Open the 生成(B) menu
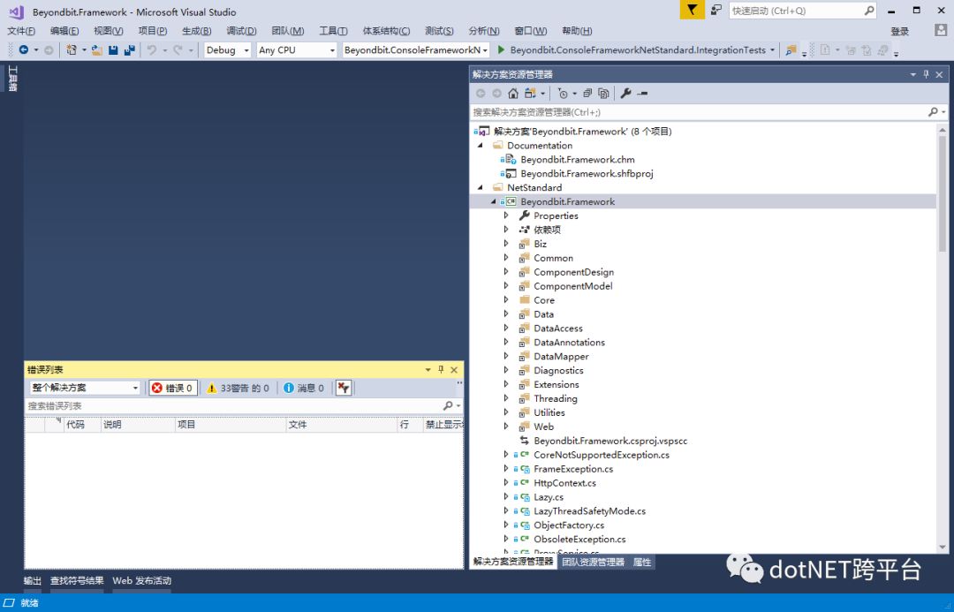This screenshot has width=954, height=612. coord(196,31)
